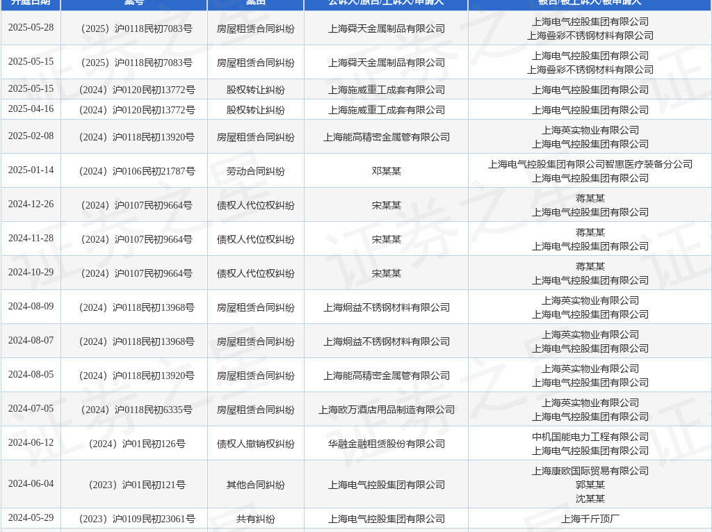712x532 pixels.
Task: Click the defendant 上海千斤顶厂
Action: pyautogui.click(x=590, y=519)
